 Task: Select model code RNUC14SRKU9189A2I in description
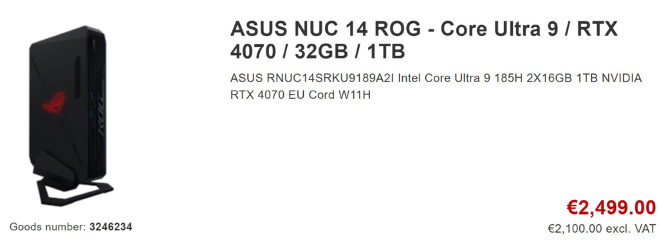[x=331, y=78]
